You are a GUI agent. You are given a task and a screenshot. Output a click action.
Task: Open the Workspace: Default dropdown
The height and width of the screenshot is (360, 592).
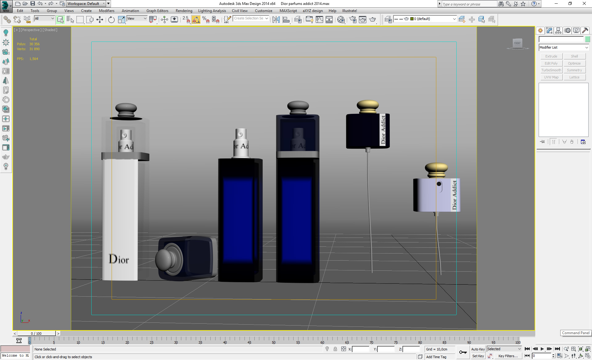click(86, 4)
